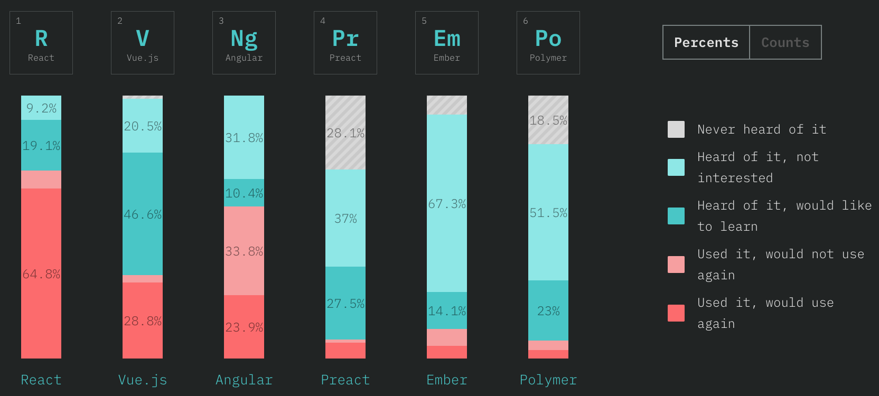The image size is (879, 396).
Task: Click 'Heard of it, not interested' legend swatch
Action: coord(676,167)
